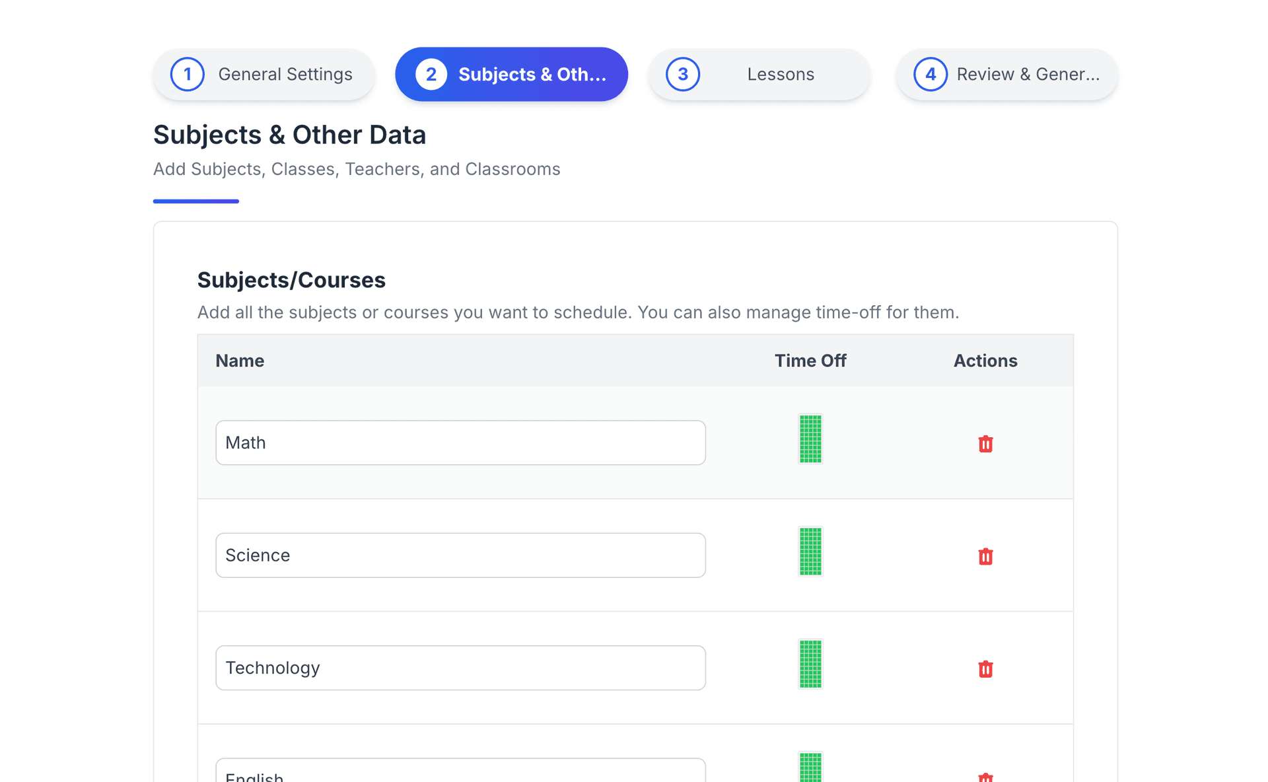Click the step 3 numbered circle
The height and width of the screenshot is (782, 1268).
pos(684,74)
